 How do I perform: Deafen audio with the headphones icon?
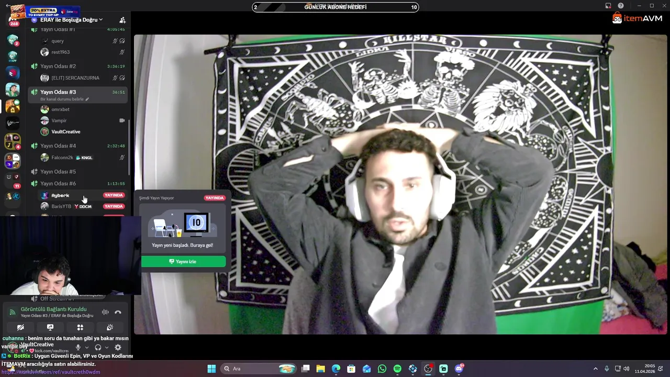click(98, 347)
